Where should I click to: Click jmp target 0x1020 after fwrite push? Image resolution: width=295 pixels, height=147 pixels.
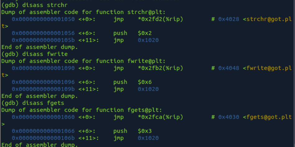[x=148, y=89]
